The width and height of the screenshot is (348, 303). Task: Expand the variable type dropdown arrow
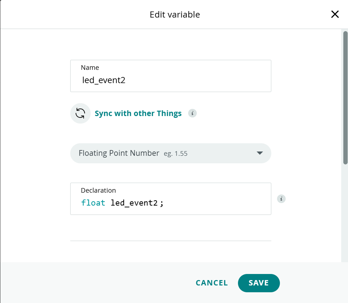pos(260,153)
